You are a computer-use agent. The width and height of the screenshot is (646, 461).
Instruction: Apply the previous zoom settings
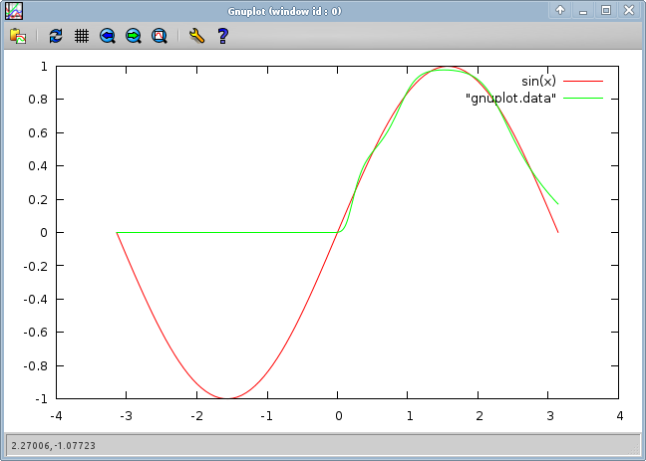click(108, 36)
